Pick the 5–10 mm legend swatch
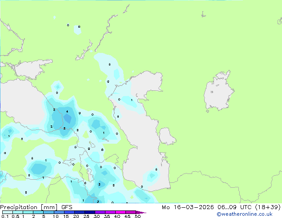 (48, 212)
